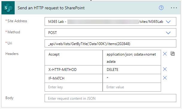This screenshot has width=182, height=109.
Task: Open help for this SharePoint action
Action: click(161, 8)
